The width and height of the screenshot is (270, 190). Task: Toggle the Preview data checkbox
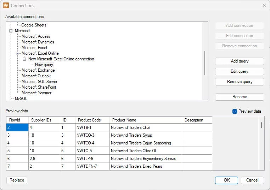(235, 111)
